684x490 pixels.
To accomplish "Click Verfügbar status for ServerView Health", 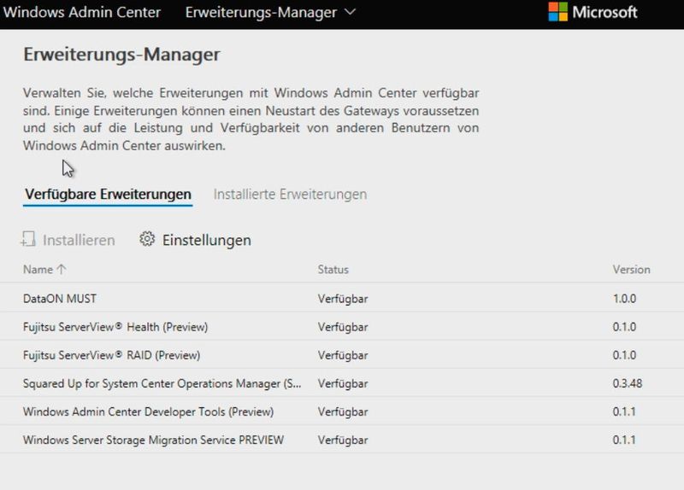I will coord(343,327).
